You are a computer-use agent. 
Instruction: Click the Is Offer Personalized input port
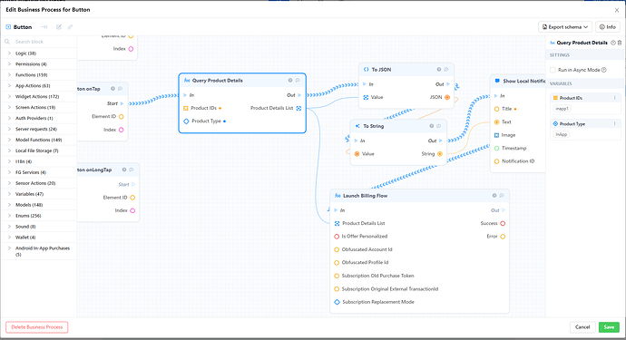tap(337, 237)
